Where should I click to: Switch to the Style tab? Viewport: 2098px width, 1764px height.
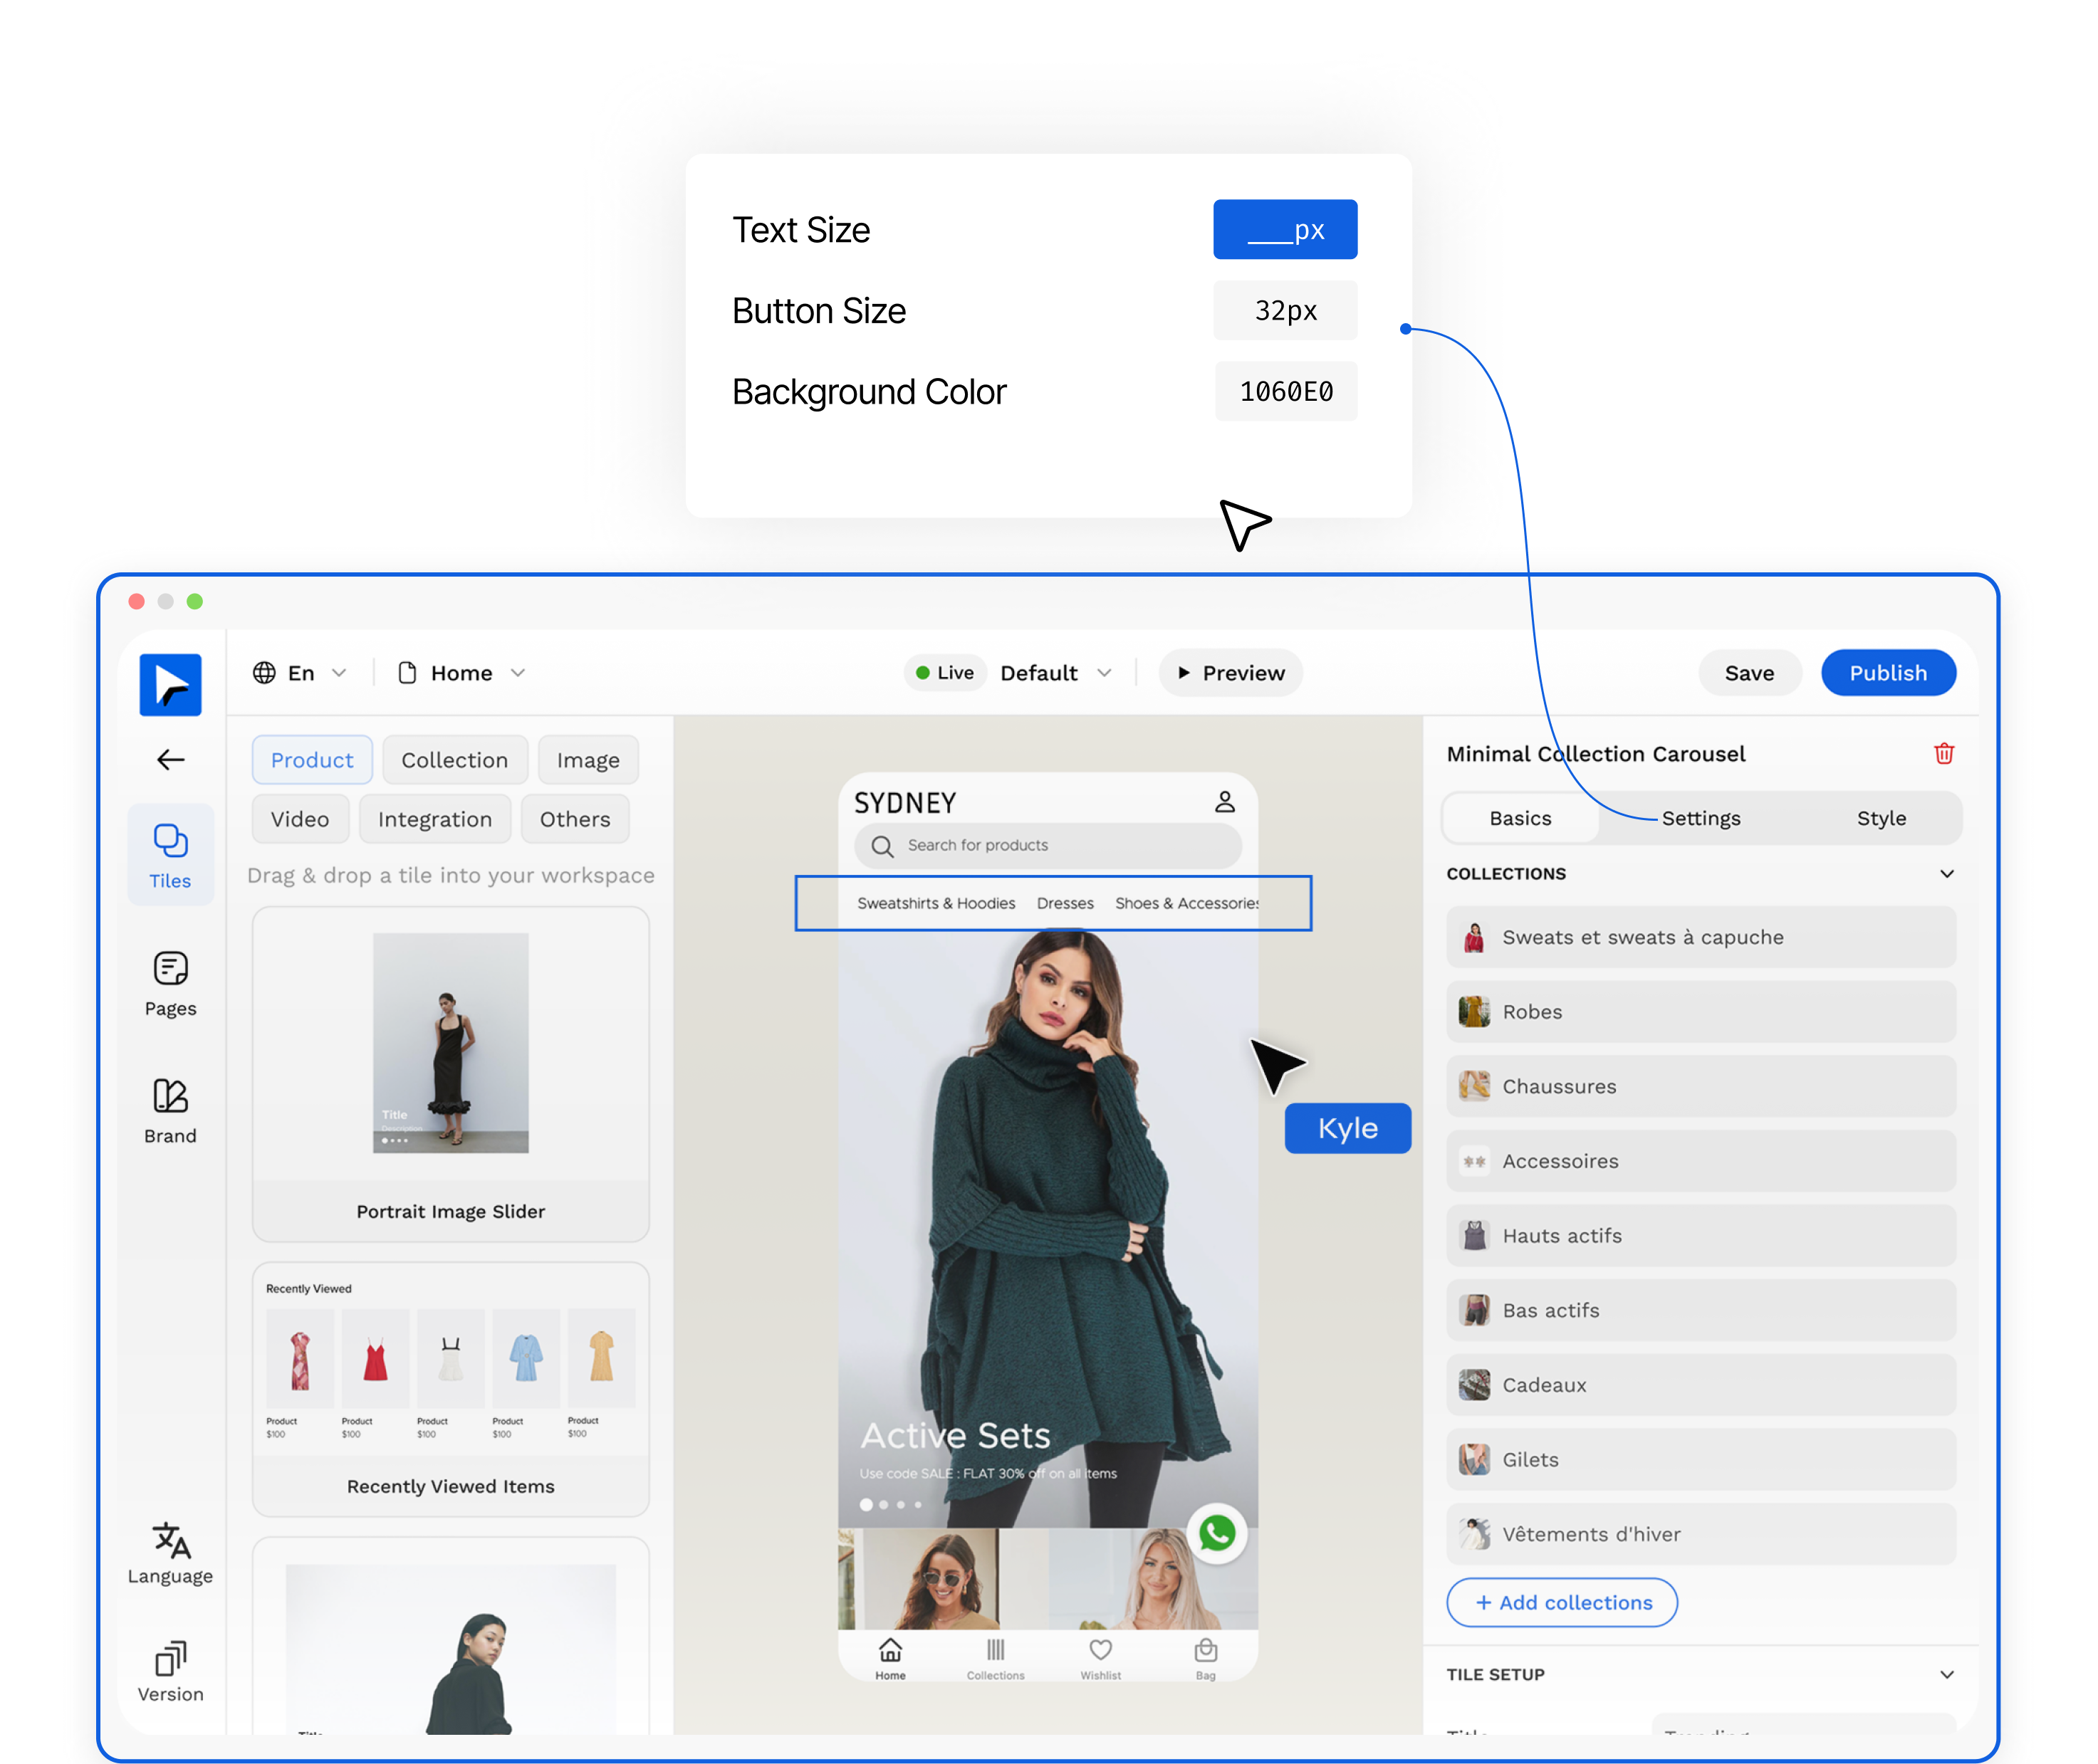pos(1881,818)
